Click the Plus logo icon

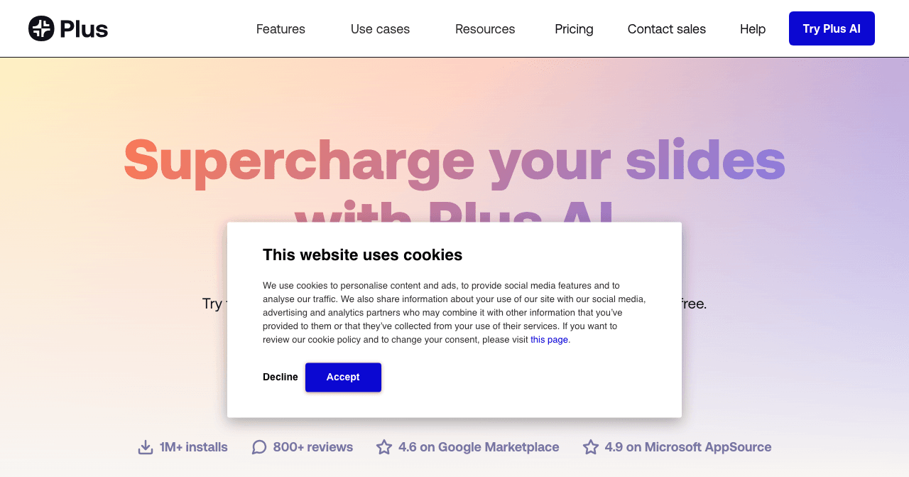41,28
